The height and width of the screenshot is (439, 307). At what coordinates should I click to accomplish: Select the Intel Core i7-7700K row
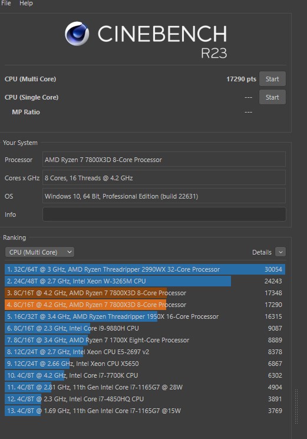[x=145, y=375]
